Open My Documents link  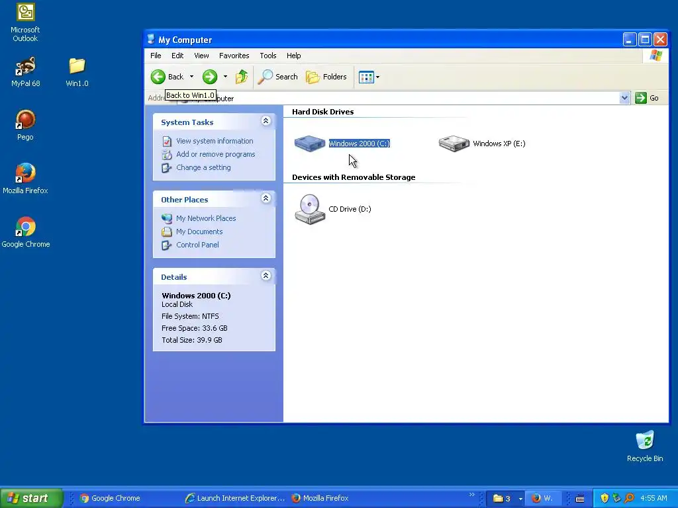tap(199, 232)
